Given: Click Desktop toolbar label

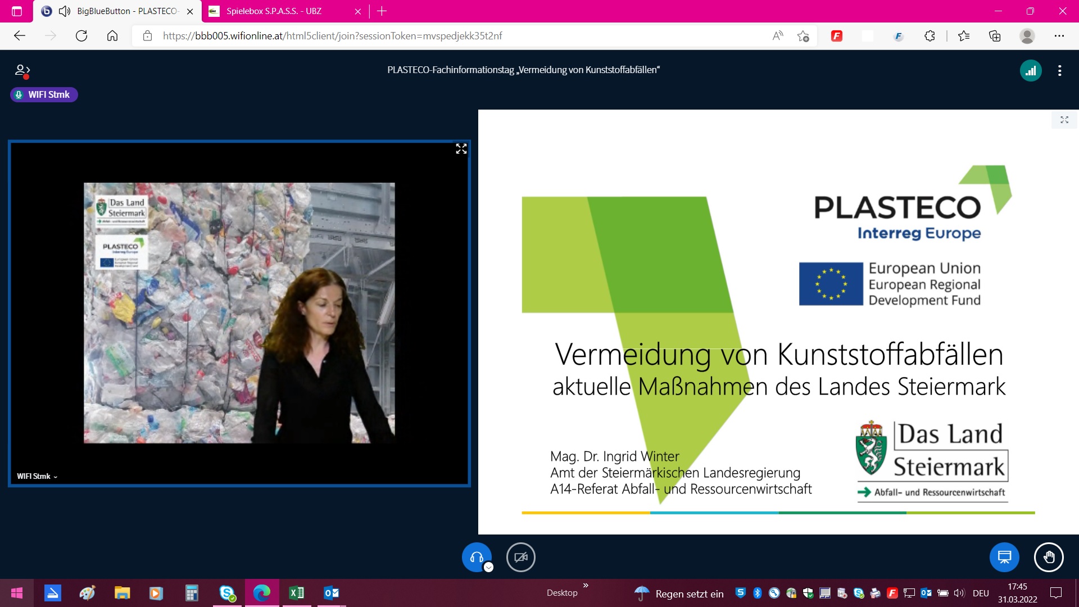Looking at the screenshot, I should pos(562,593).
